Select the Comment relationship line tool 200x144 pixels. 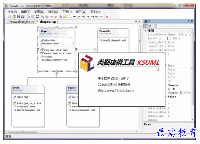(x=101, y=16)
